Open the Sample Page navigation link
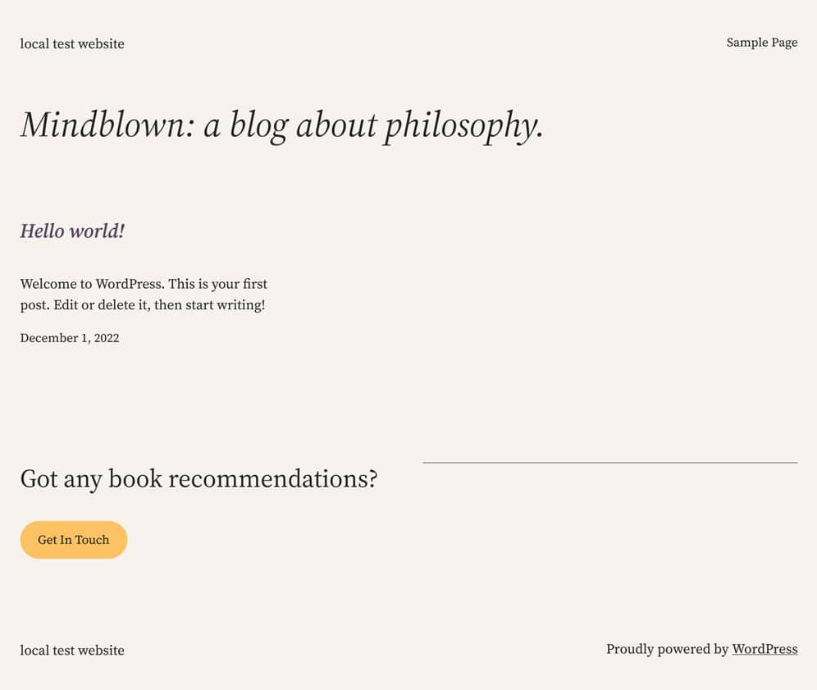 [x=761, y=43]
